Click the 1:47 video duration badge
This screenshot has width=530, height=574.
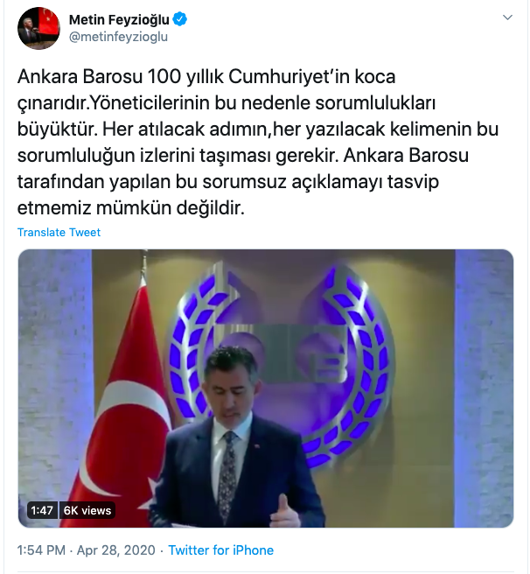42,510
